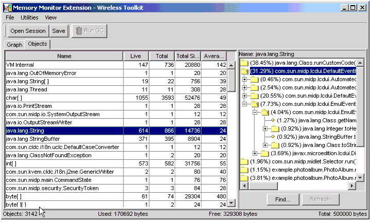The image size is (386, 222).
Task: Click the Run GC trash can icon
Action: 79,31
